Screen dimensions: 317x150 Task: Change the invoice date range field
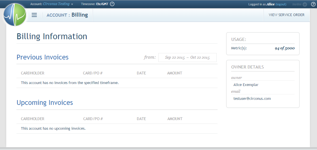188,58
